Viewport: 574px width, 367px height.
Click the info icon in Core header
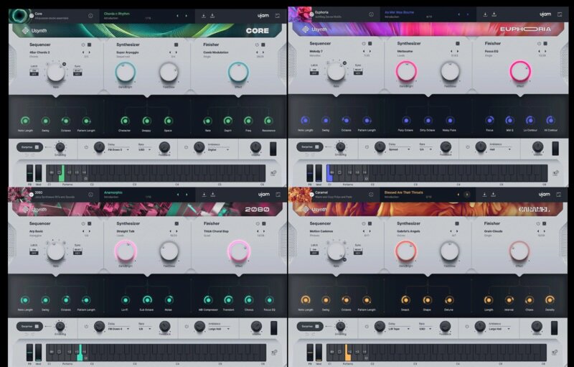coord(90,15)
